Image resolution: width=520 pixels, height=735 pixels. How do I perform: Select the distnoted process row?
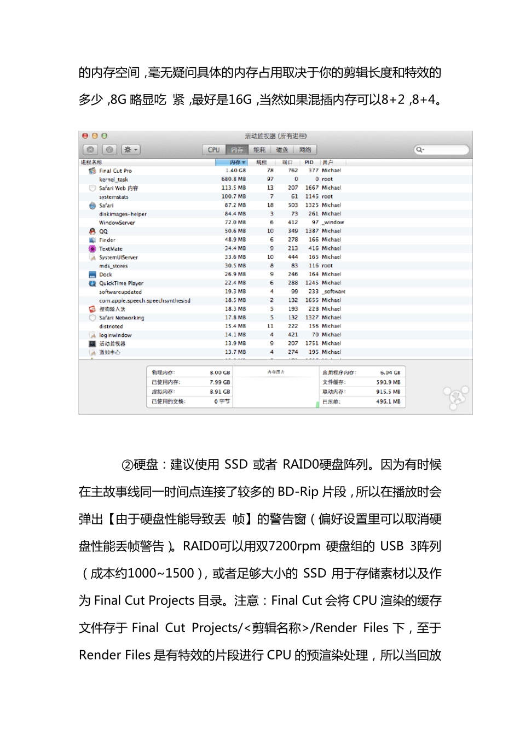(275, 326)
